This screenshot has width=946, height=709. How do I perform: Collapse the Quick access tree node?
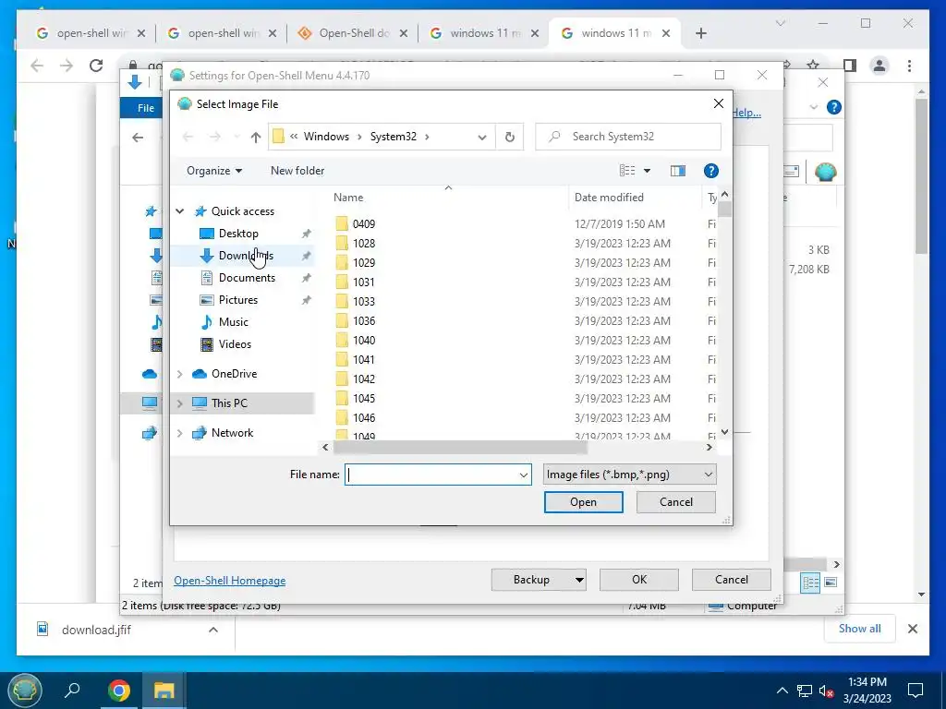[180, 211]
